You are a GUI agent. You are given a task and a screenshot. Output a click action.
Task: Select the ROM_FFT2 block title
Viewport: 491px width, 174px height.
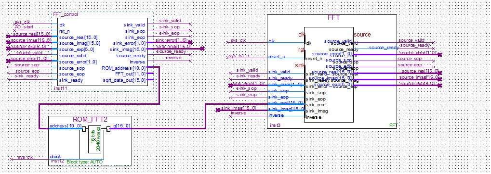(x=90, y=119)
